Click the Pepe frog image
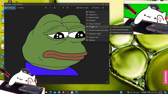Viewport: 168px width, 94px height. pos(55,45)
